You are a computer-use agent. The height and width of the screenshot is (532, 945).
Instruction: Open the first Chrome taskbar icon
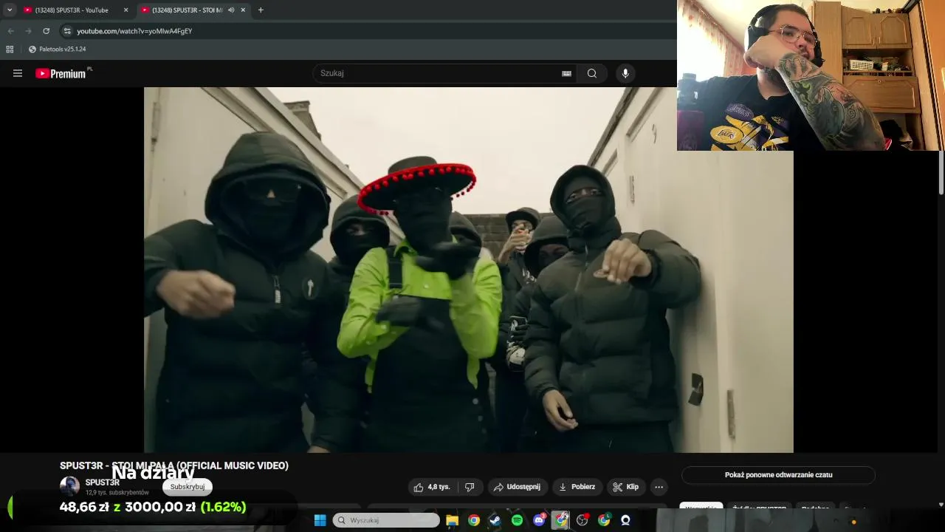click(x=474, y=520)
